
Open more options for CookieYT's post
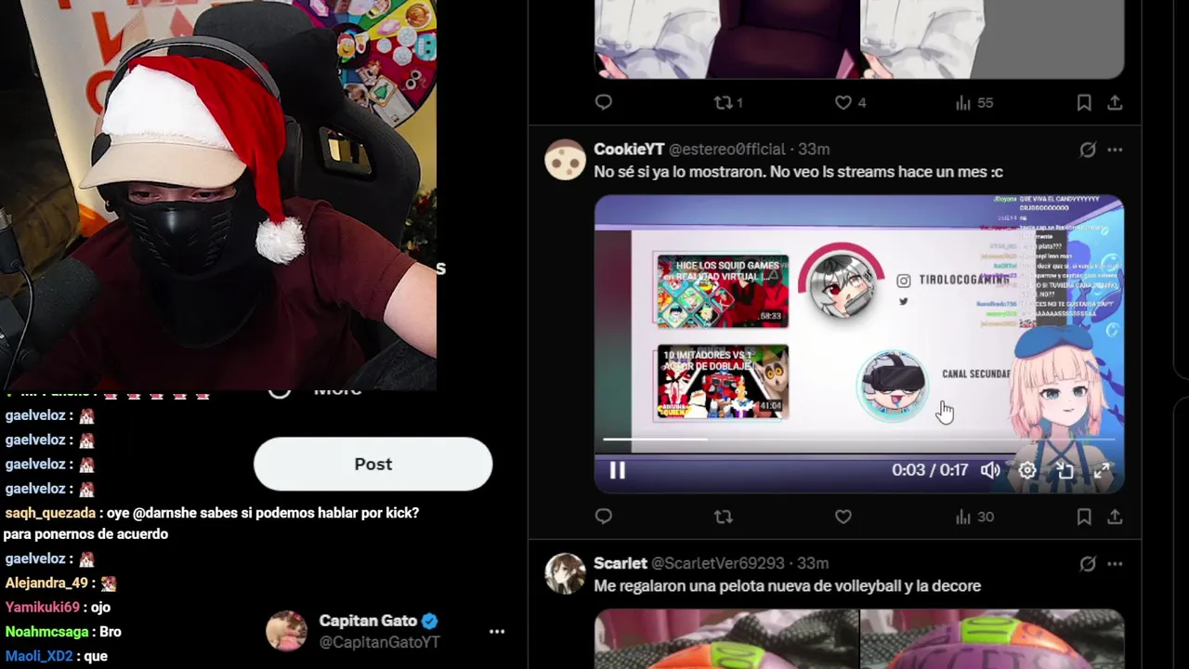1115,150
